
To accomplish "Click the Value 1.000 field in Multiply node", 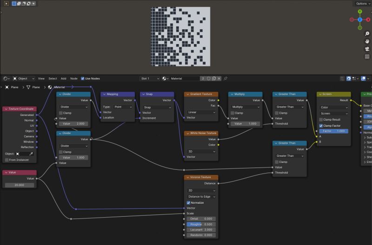I will point(246,124).
